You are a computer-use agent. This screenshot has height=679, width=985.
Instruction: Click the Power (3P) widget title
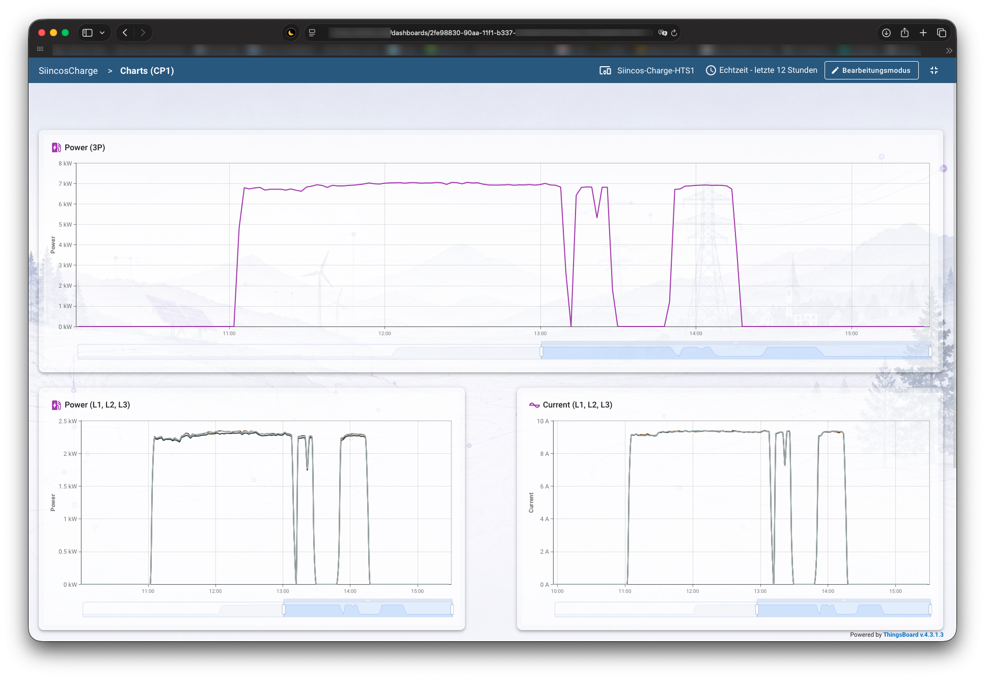click(x=85, y=148)
